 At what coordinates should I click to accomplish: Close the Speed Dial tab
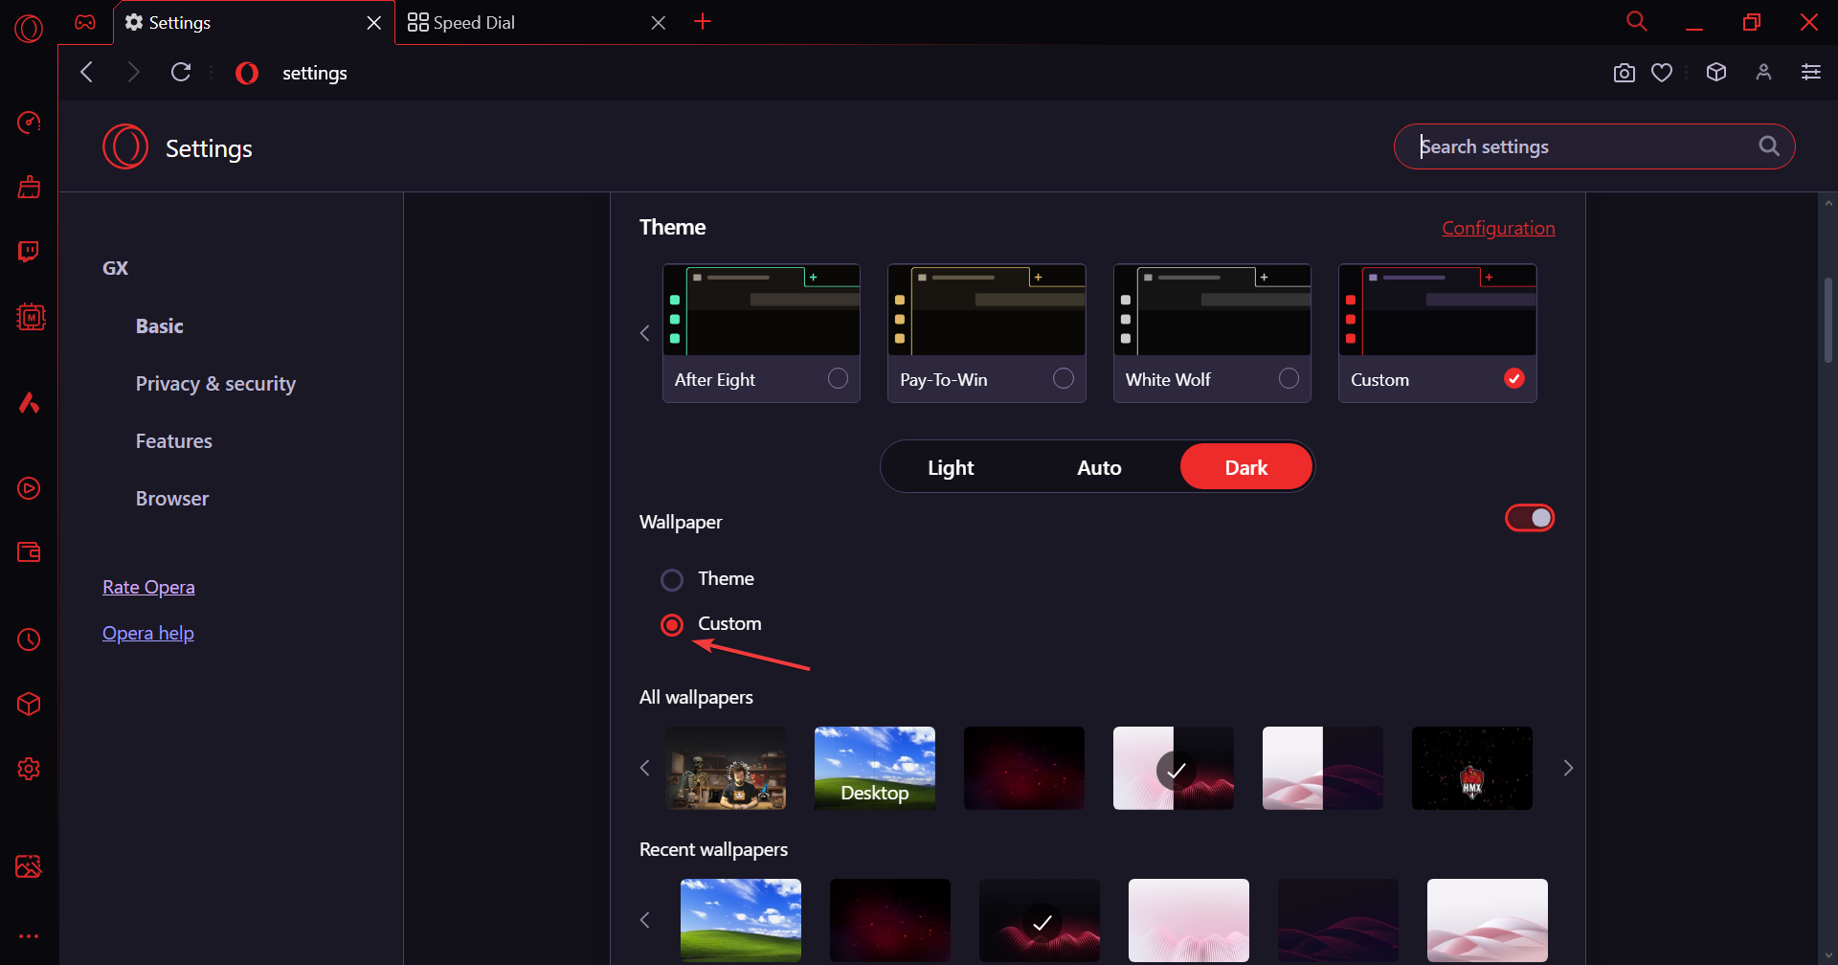tap(659, 22)
